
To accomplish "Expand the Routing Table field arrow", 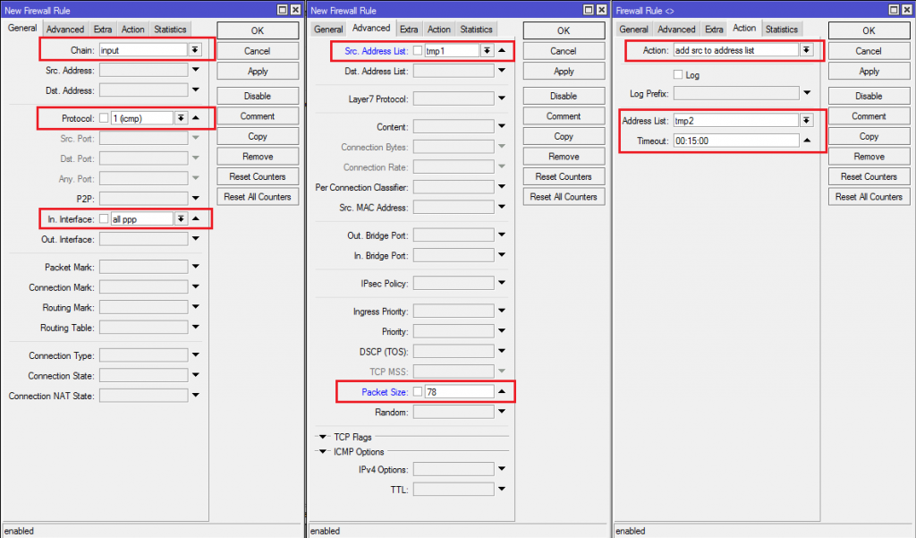I will [x=196, y=328].
